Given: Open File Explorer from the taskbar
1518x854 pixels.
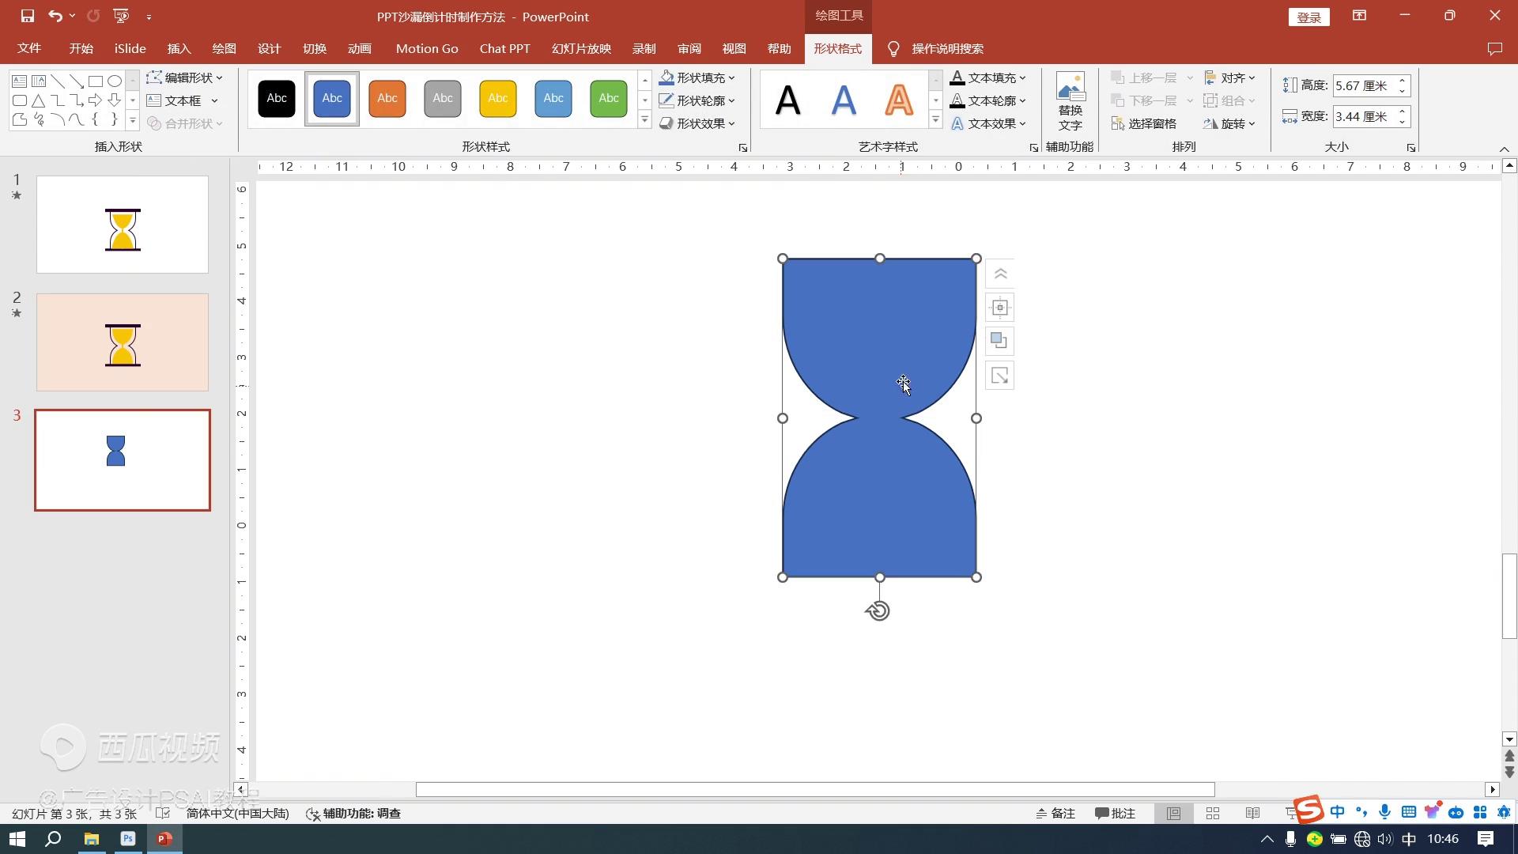Looking at the screenshot, I should tap(92, 839).
